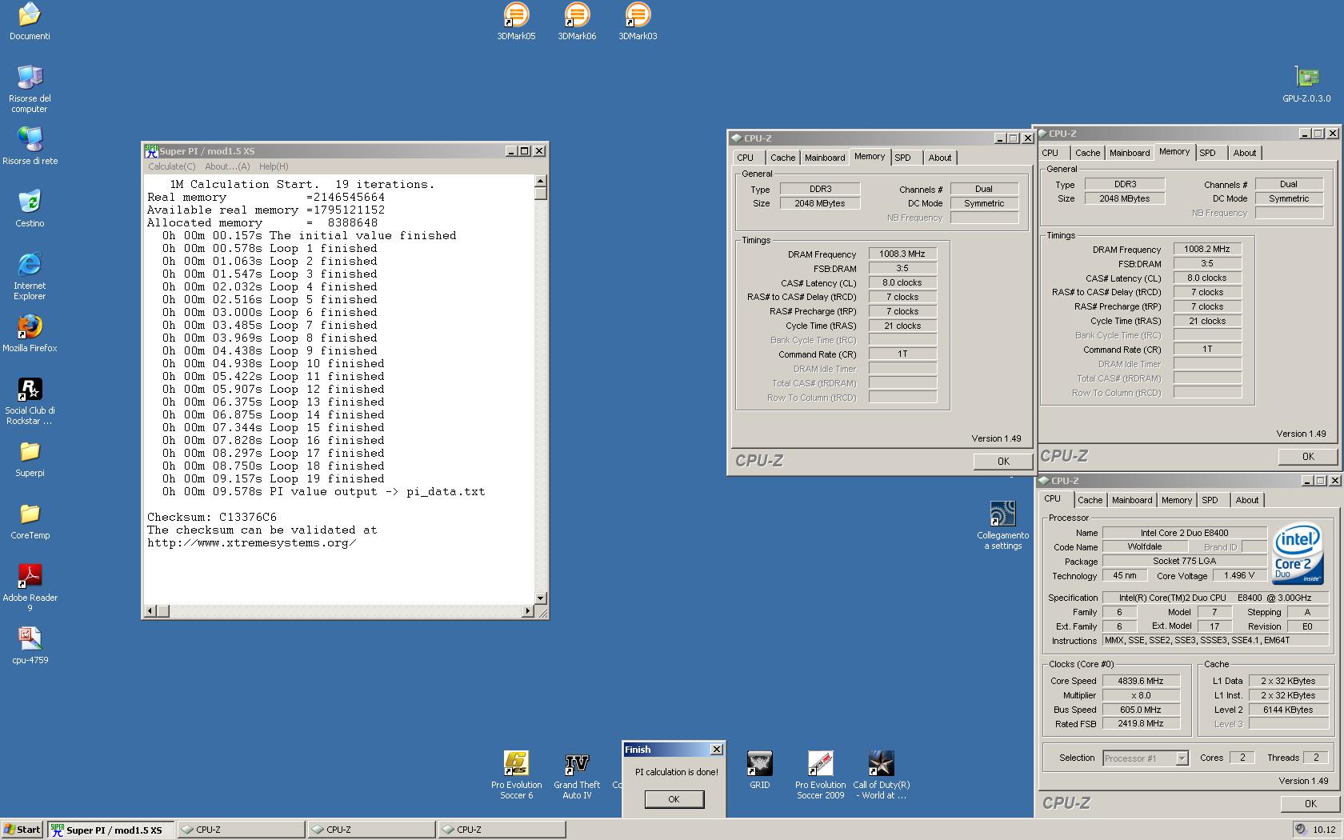Launch Pro Evolution Soccer 2009 shortcut
The image size is (1344, 840).
pos(820,774)
